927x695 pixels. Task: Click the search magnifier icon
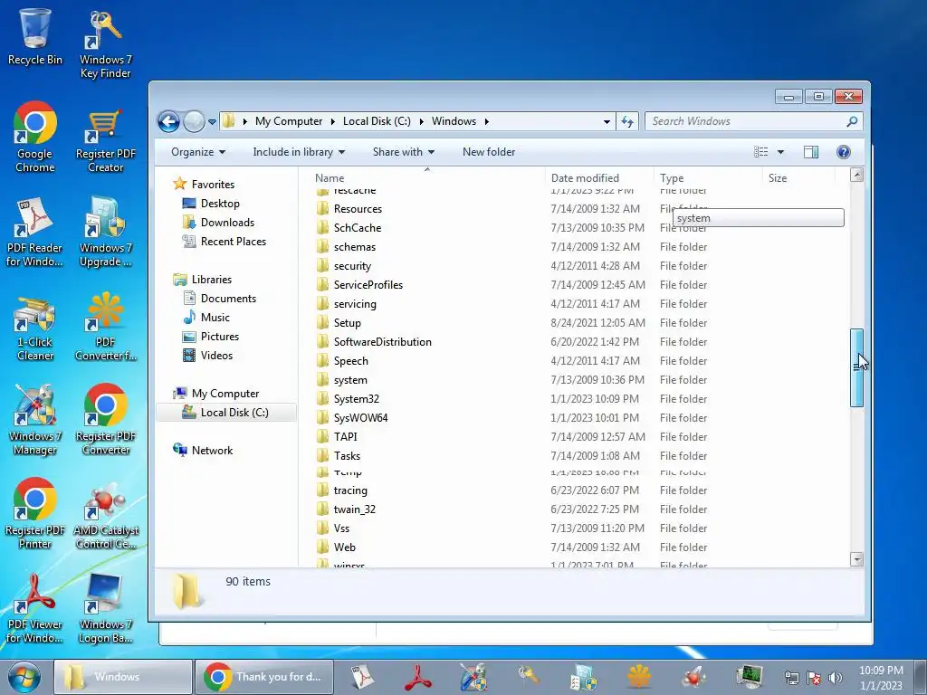[852, 122]
